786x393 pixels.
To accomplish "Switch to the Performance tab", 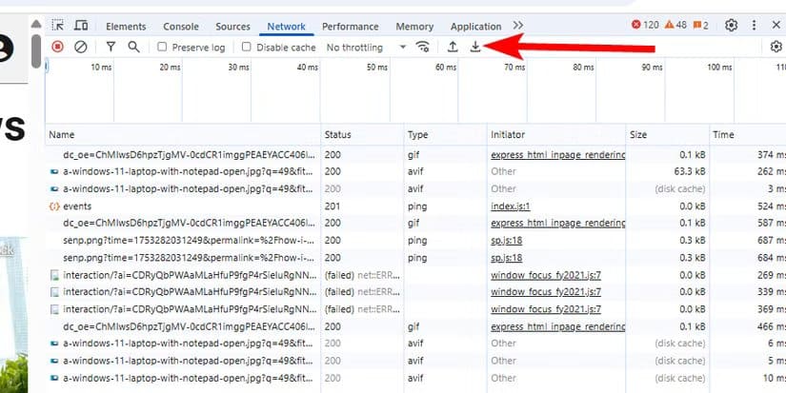I will [x=351, y=27].
